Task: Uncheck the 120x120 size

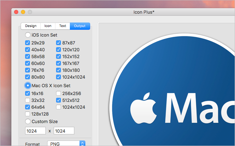Action: (x=58, y=50)
